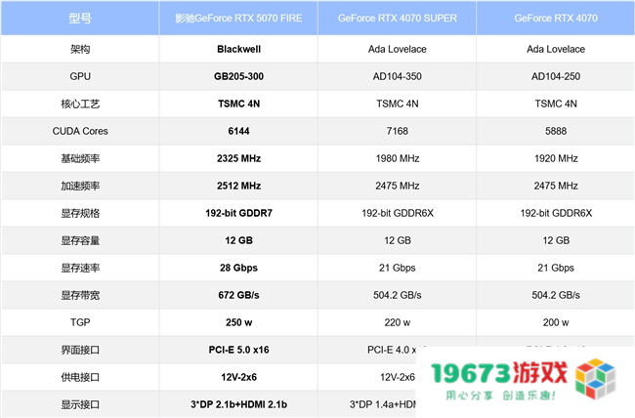Select the '6144' CUDA Cores value

(x=238, y=131)
